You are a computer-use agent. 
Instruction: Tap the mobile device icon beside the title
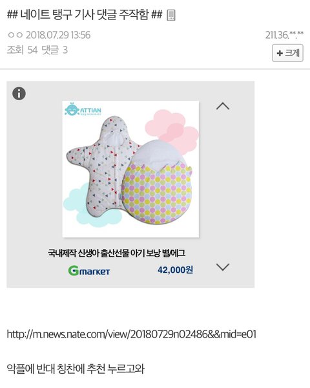[x=171, y=15]
